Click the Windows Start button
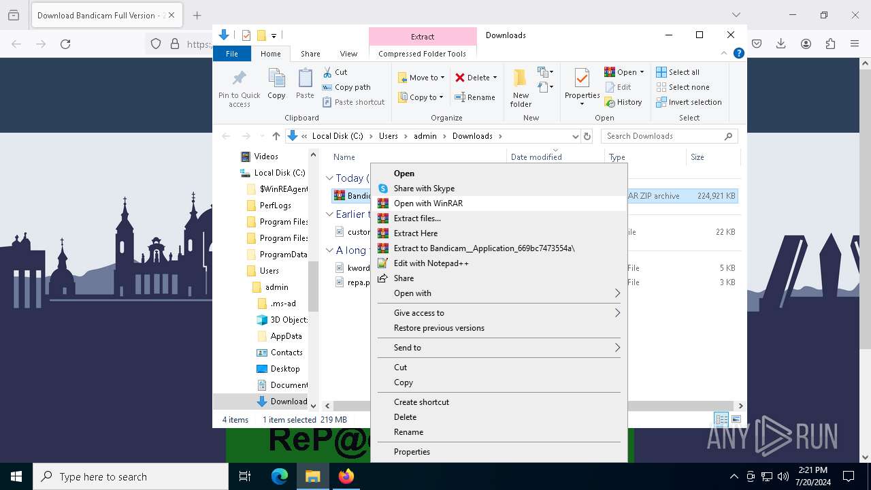Viewport: 871px width, 490px height. [x=16, y=477]
